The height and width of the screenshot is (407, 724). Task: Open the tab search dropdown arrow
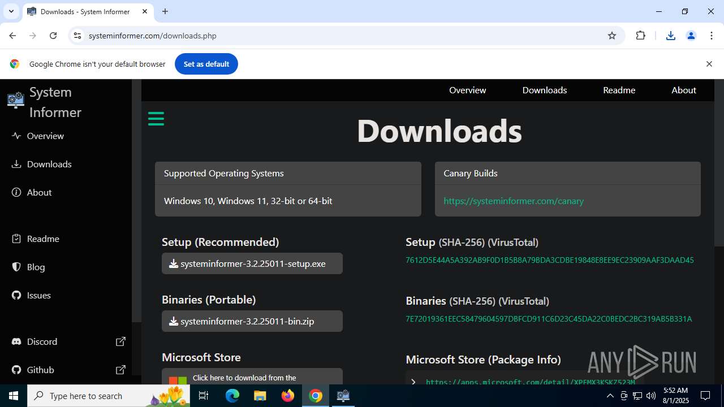[11, 11]
